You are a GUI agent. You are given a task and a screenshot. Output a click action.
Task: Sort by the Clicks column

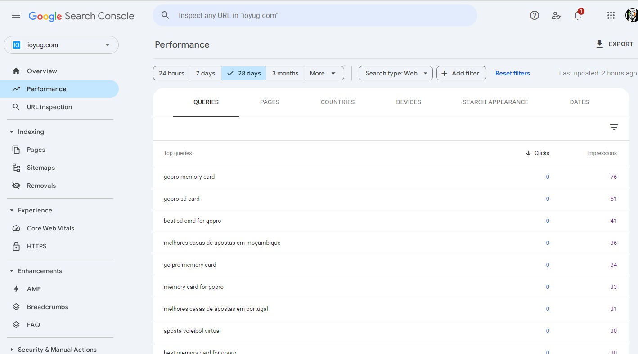(x=537, y=153)
